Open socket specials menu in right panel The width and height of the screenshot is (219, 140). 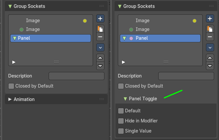point(210,48)
